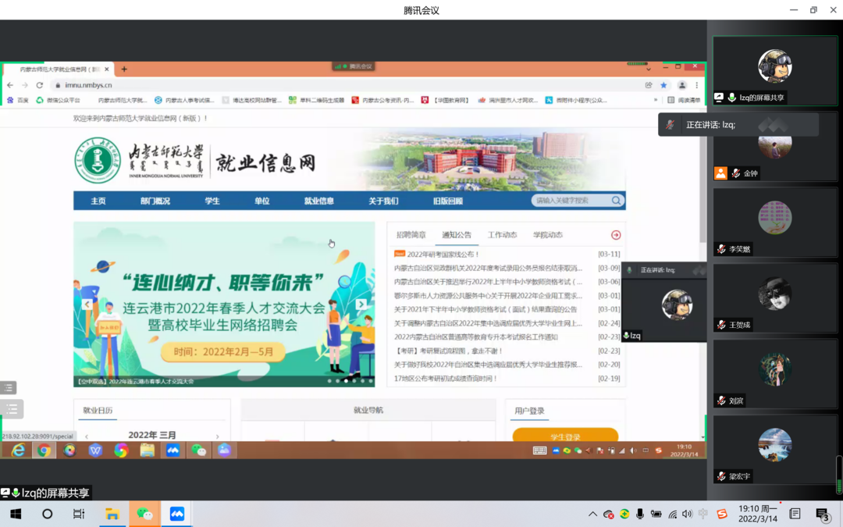
Task: Click the volume speaker tray icon
Action: point(687,514)
